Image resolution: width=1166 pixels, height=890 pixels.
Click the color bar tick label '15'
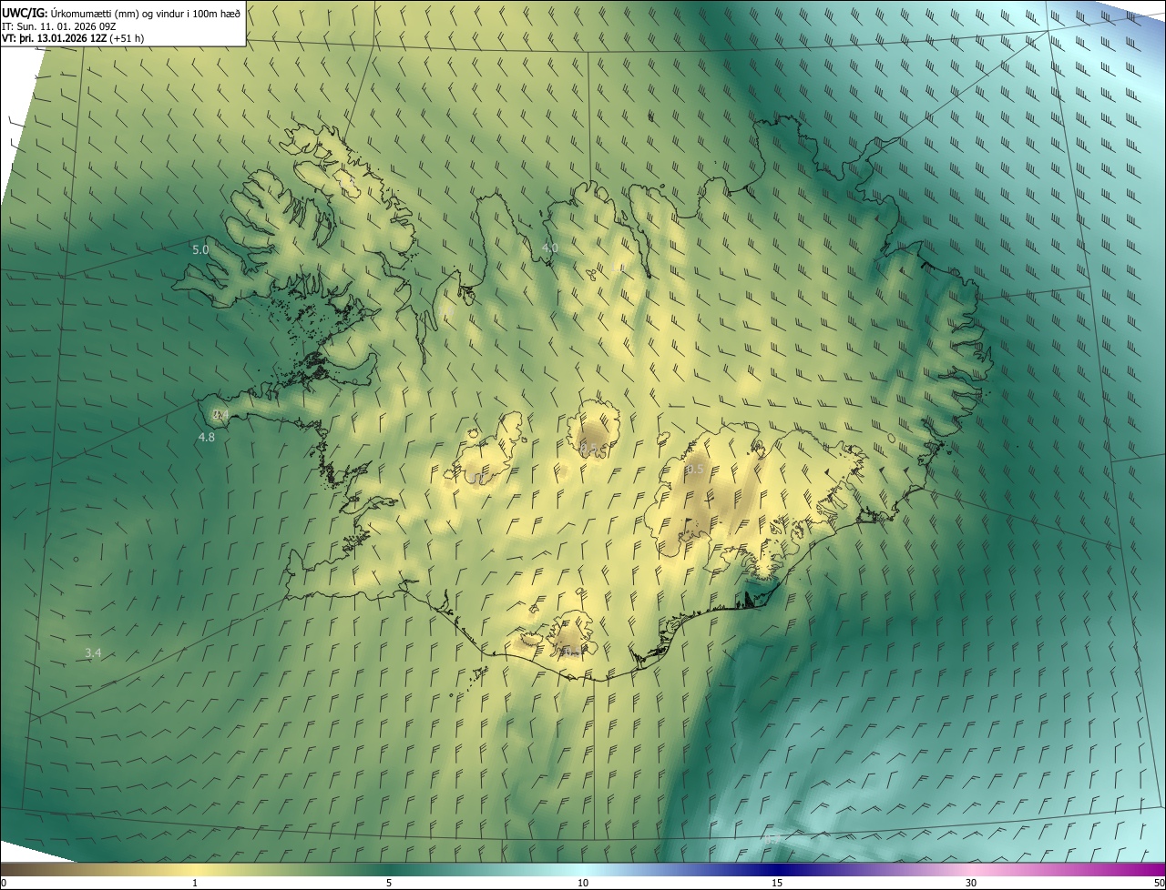[777, 883]
